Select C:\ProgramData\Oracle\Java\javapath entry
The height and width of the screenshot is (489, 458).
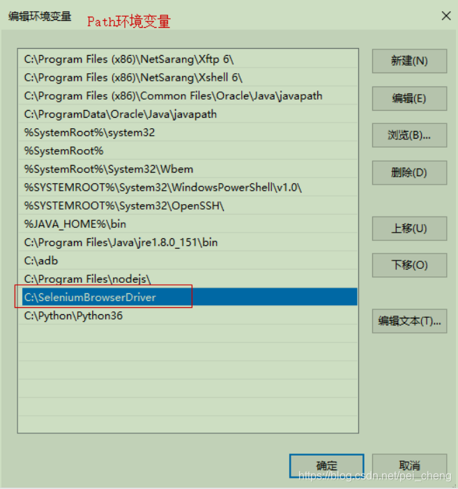tap(188, 114)
